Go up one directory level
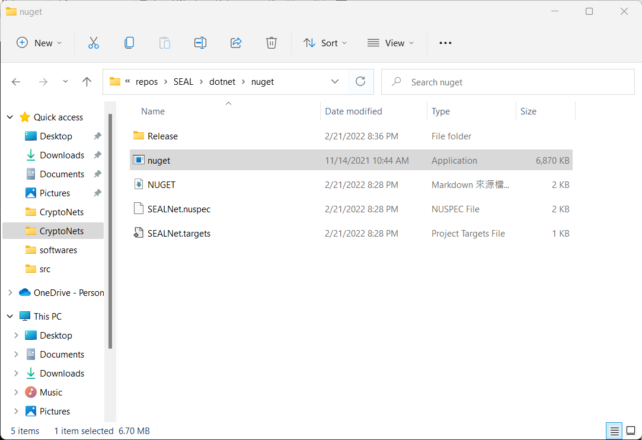 (87, 82)
